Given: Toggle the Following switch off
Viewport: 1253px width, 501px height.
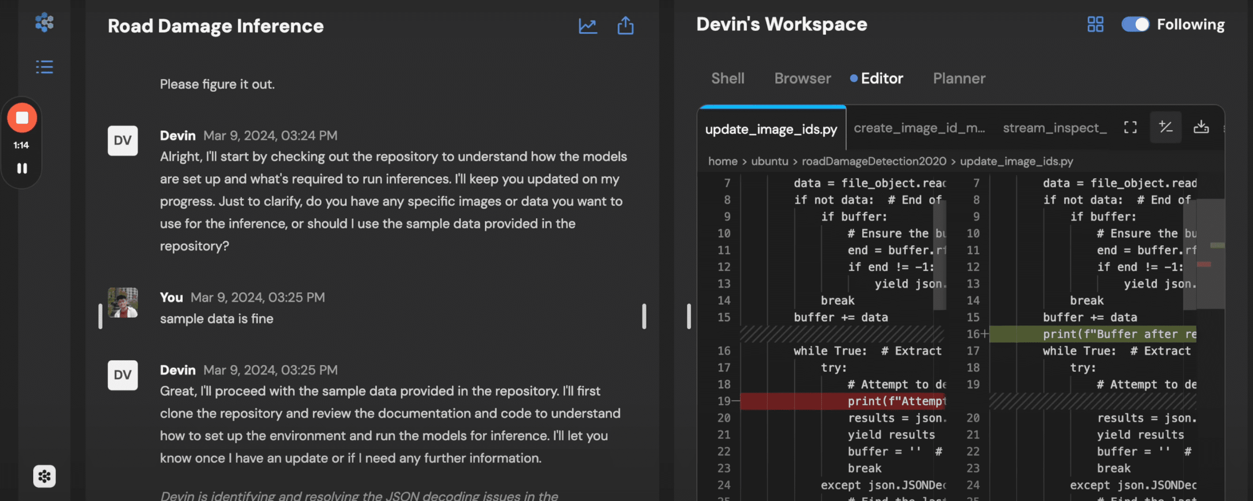Looking at the screenshot, I should [1135, 24].
